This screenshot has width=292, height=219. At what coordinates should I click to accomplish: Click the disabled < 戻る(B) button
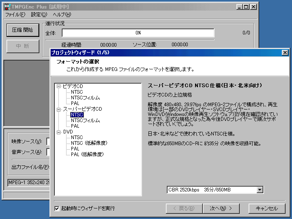(184, 208)
